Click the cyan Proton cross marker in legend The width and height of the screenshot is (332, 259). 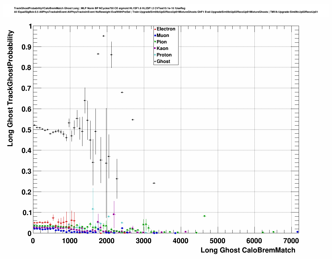coord(155,55)
